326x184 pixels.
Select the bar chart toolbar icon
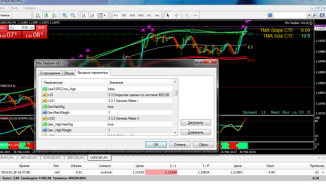click(38, 15)
